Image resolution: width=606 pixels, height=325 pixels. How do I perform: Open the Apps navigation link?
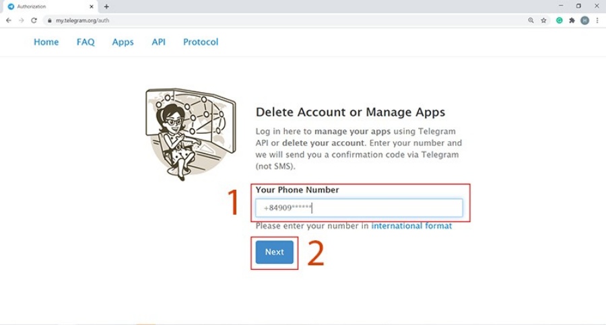click(x=123, y=42)
